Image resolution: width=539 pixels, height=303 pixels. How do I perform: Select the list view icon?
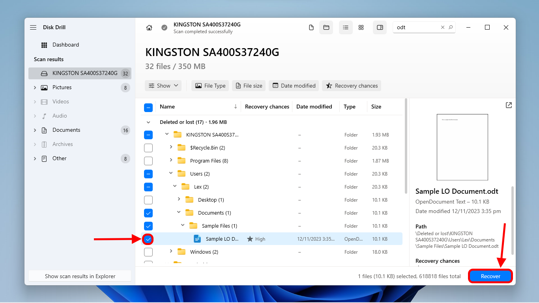[x=346, y=27]
